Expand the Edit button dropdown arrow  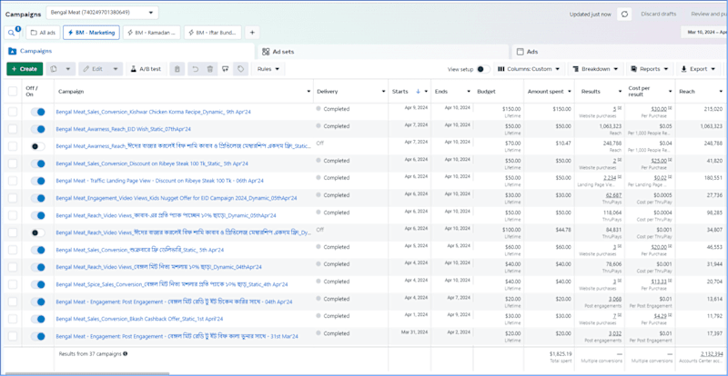116,69
